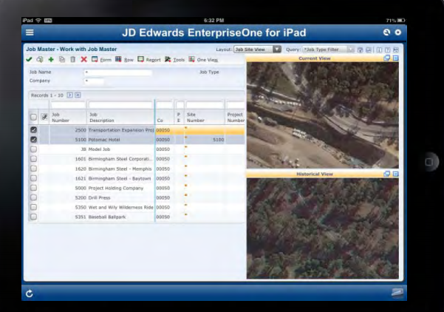The height and width of the screenshot is (312, 444).
Task: Pop out the Current View panel
Action: tap(387, 58)
